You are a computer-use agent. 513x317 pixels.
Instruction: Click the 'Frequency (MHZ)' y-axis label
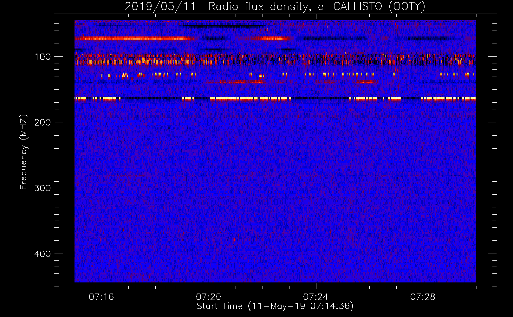coord(24,152)
